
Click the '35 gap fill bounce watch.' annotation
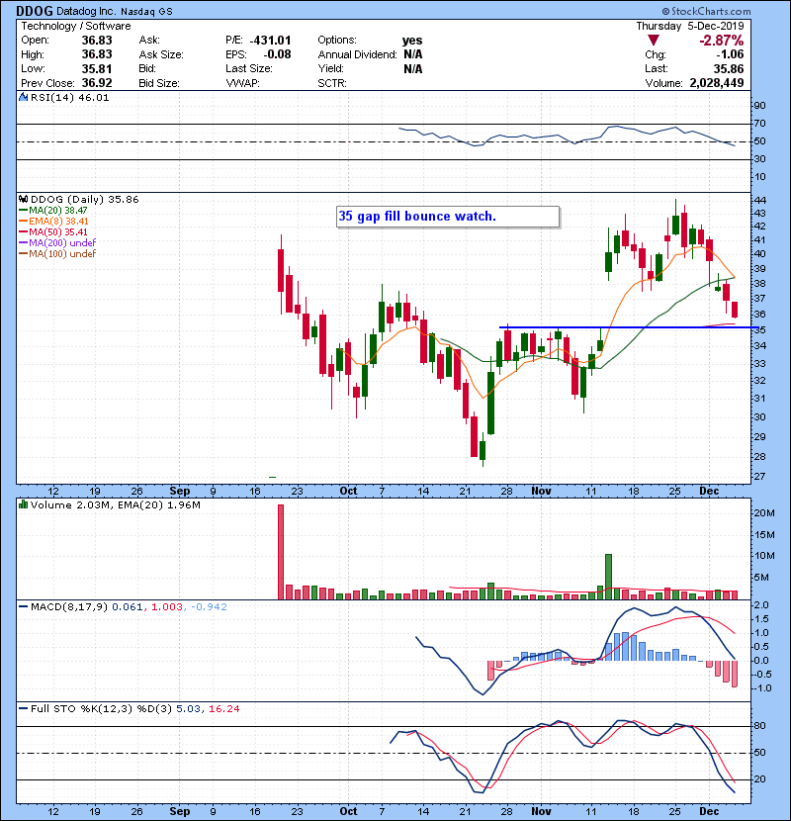tap(416, 217)
